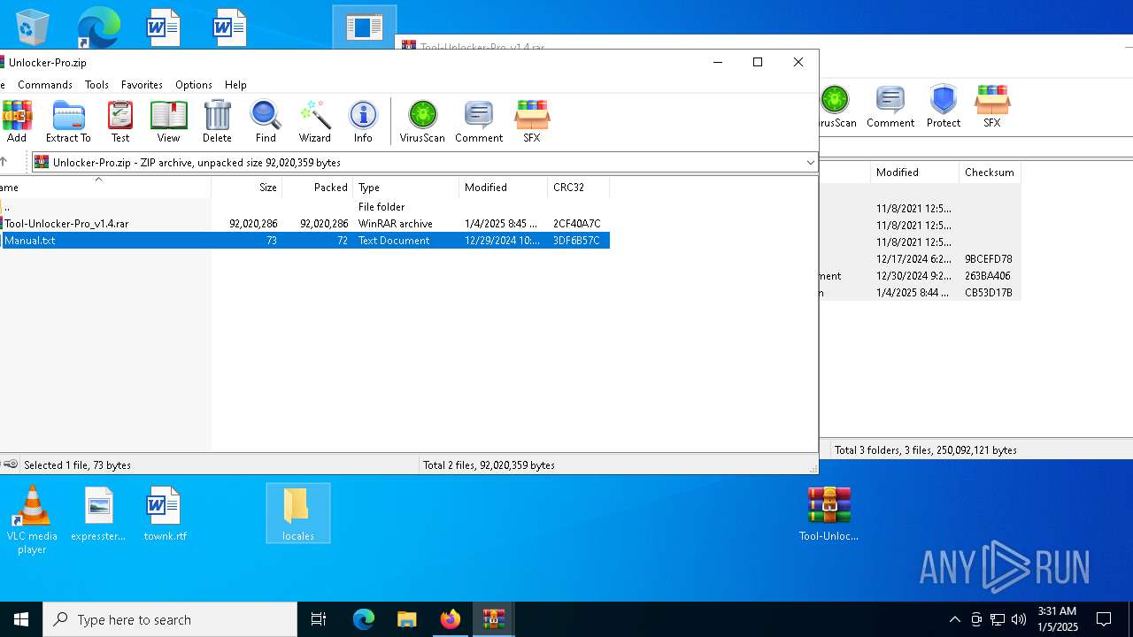Viewport: 1133px width, 637px height.
Task: Open the Favorites menu
Action: 142,85
